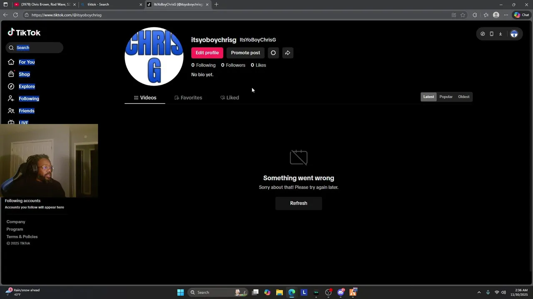Click the share profile arrow icon
Viewport: 533px width, 299px height.
pos(288,53)
